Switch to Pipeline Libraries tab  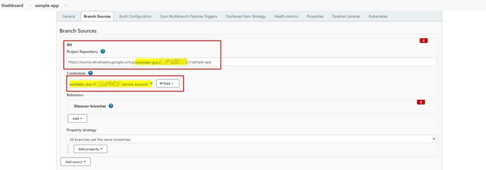(346, 17)
